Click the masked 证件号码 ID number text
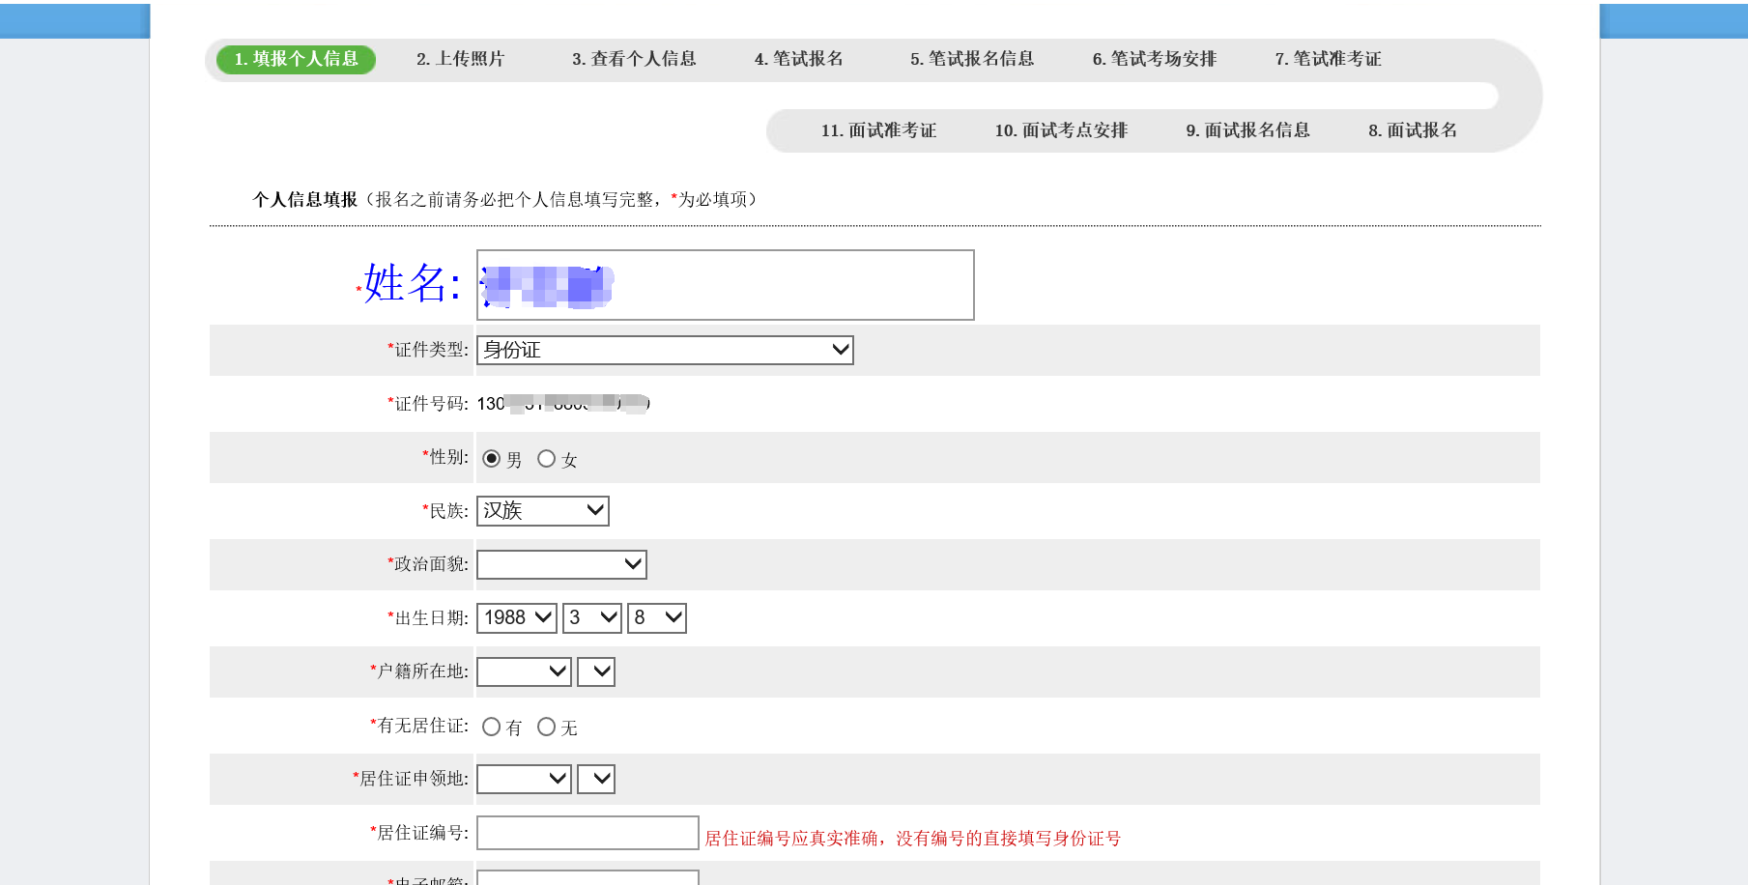Screen dimensions: 1748x885 pyautogui.click(x=563, y=404)
